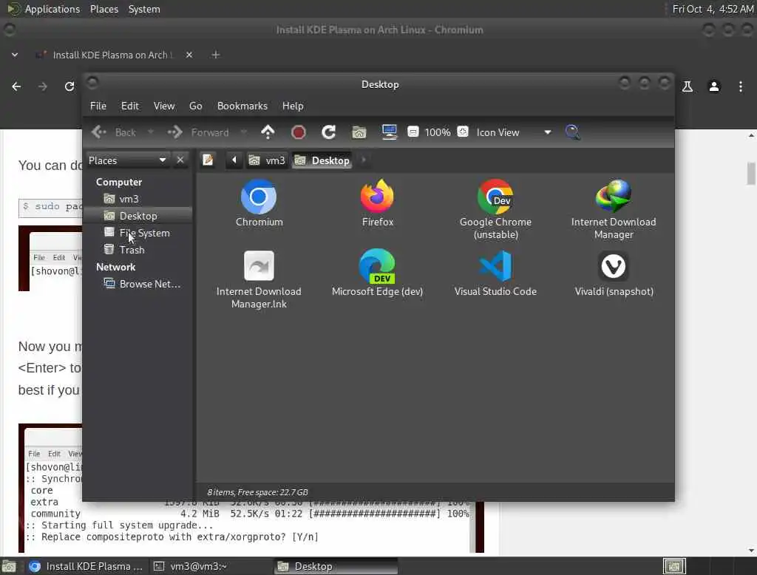Click the red Stop loading button
757x575 pixels.
299,132
